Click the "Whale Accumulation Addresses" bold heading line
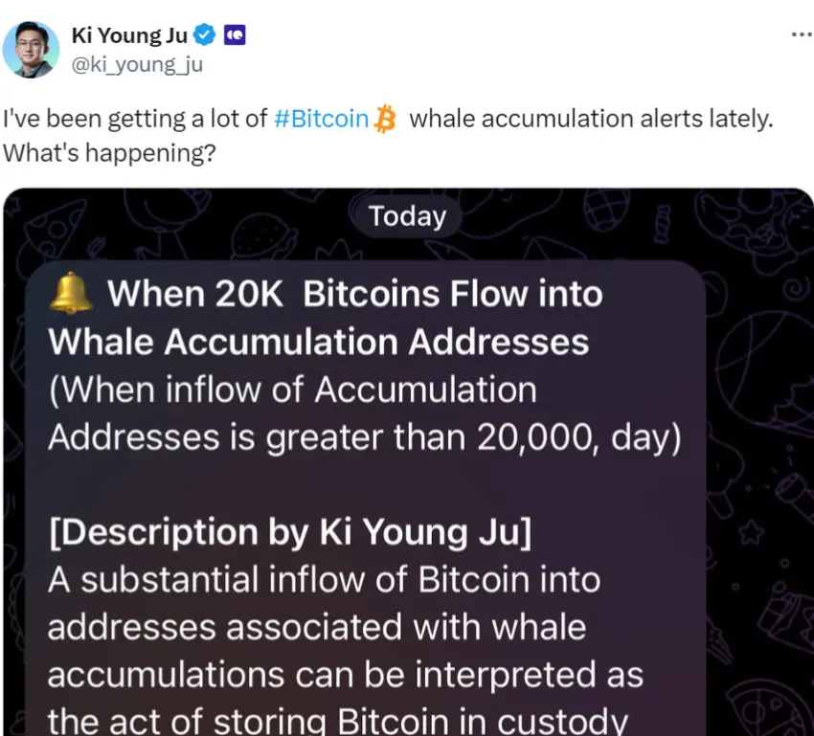Viewport: 814px width, 736px height. click(x=318, y=342)
